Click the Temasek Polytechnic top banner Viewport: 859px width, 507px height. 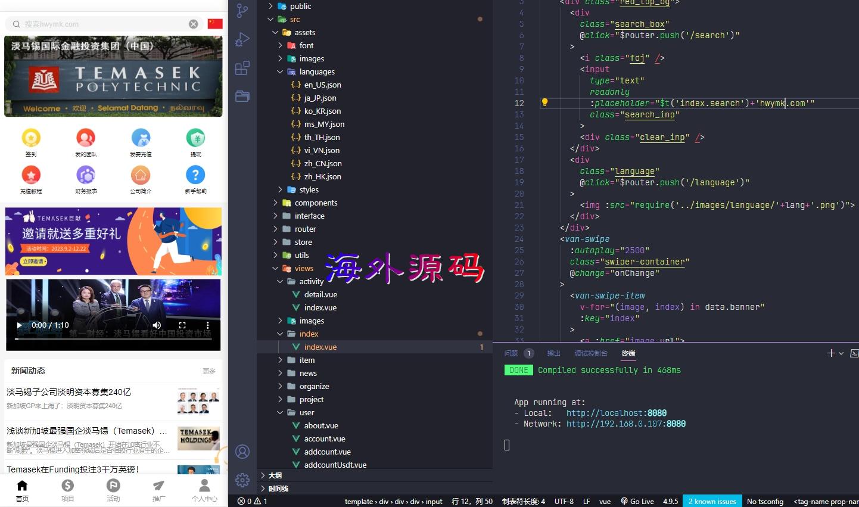pyautogui.click(x=113, y=76)
